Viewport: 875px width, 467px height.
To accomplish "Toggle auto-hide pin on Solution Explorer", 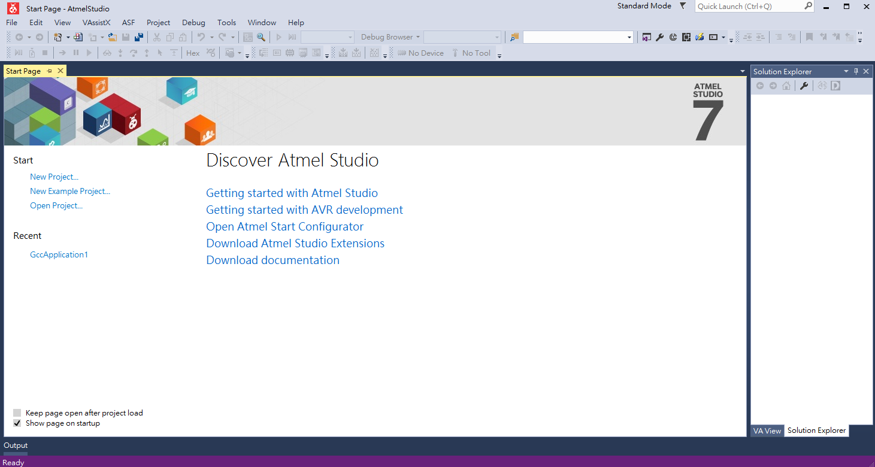I will click(x=856, y=71).
